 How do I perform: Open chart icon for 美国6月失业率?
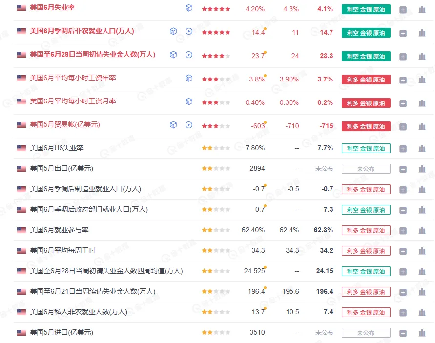point(422,10)
